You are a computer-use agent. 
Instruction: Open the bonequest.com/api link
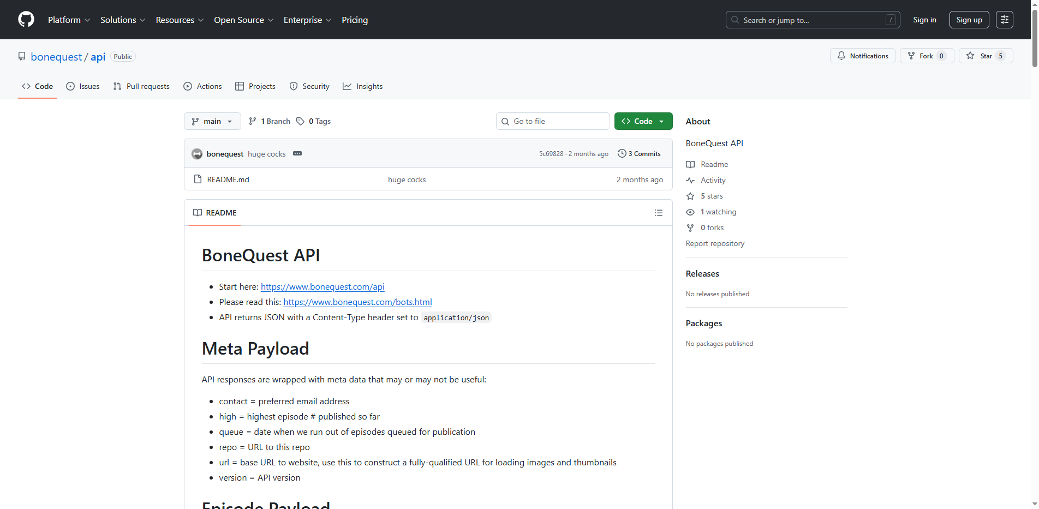coord(323,286)
